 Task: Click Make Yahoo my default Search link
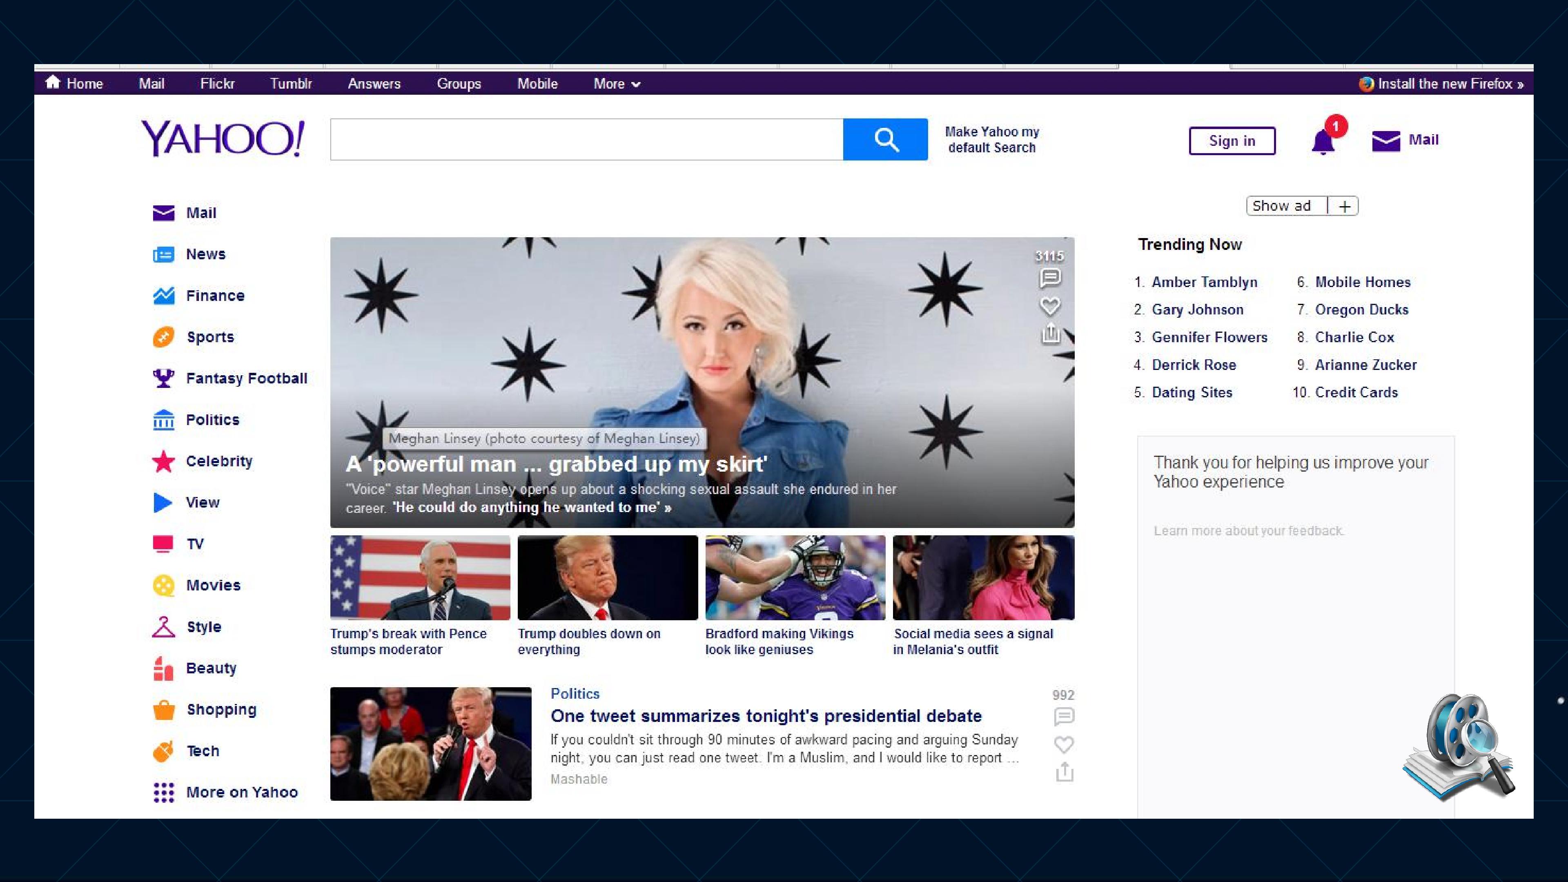(992, 139)
